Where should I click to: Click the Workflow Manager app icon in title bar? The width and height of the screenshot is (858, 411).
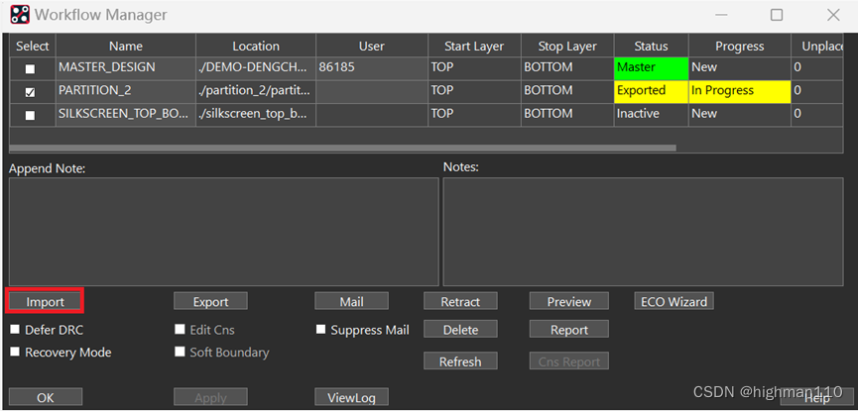tap(20, 15)
